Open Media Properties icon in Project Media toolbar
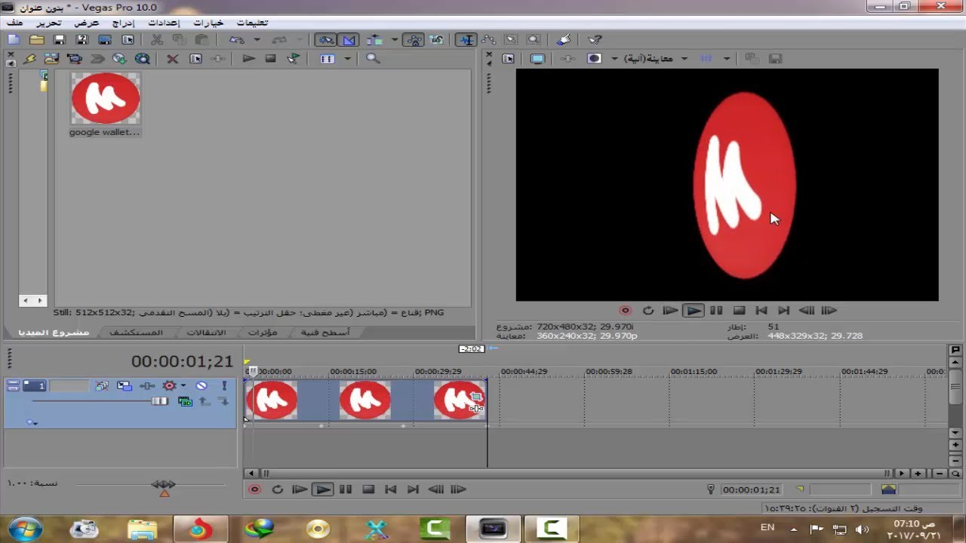Image resolution: width=966 pixels, height=543 pixels. point(195,59)
